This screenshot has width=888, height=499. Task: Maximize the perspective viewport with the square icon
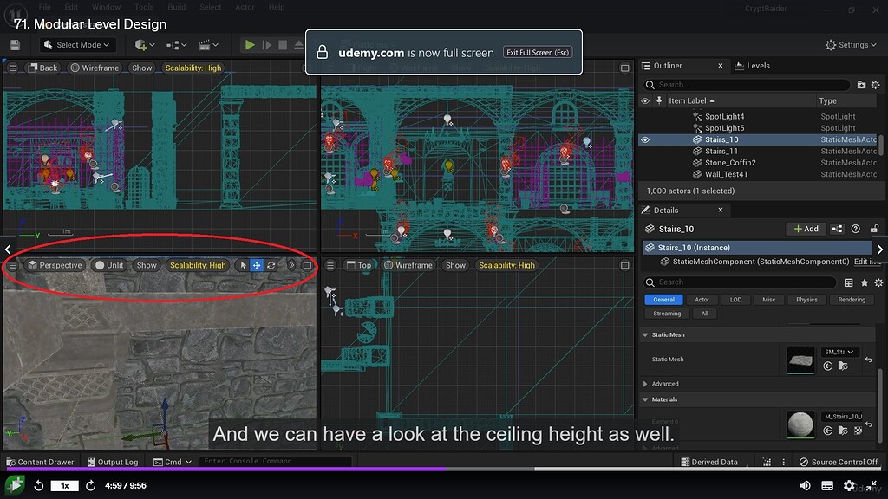point(307,265)
